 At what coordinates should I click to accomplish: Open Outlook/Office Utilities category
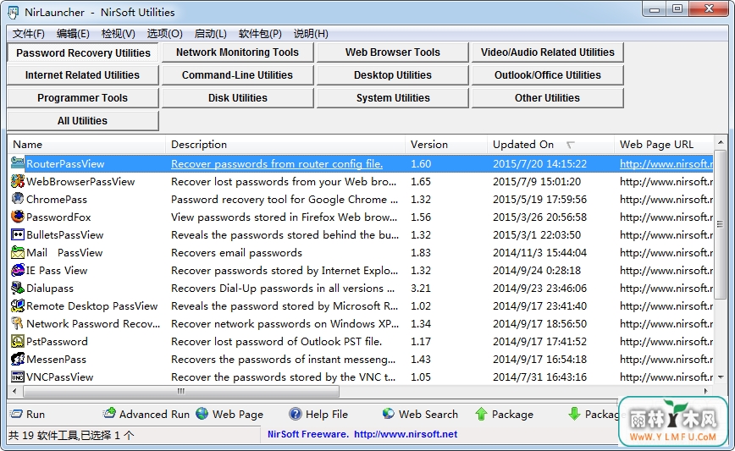point(548,75)
